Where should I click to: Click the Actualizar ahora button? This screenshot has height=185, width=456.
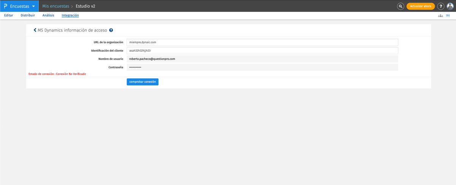[421, 6]
